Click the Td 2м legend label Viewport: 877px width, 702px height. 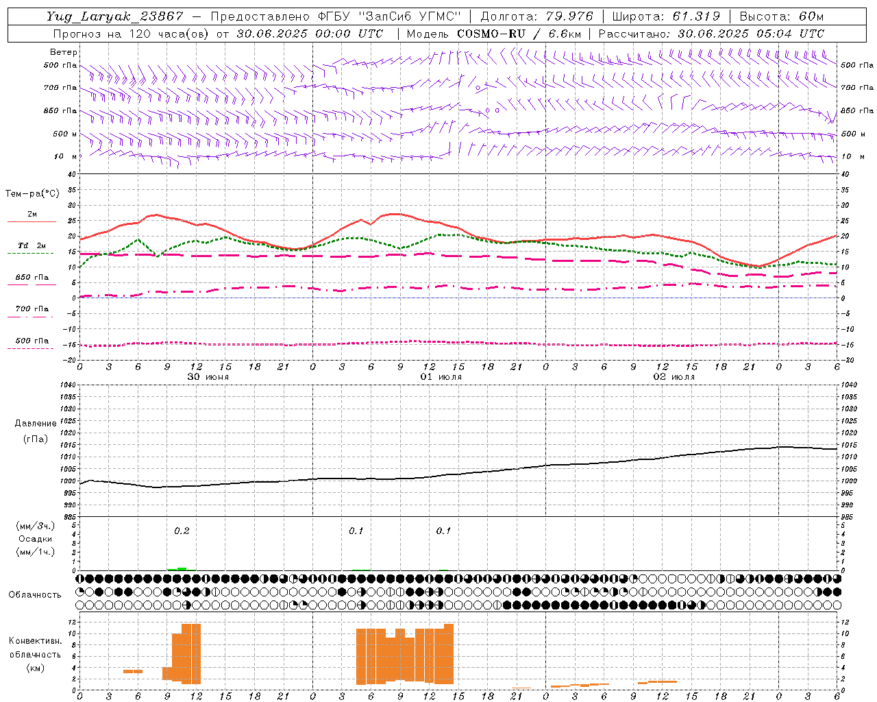pos(32,245)
